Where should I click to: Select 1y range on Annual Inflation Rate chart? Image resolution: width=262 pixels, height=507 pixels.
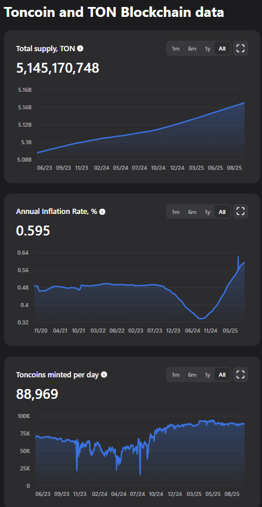point(207,212)
